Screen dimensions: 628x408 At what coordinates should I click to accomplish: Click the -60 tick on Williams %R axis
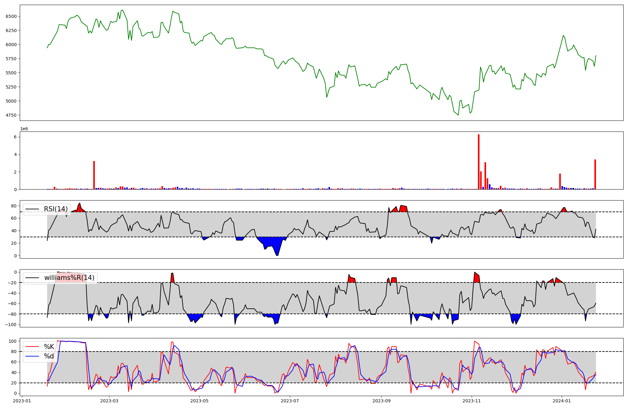(x=12, y=303)
